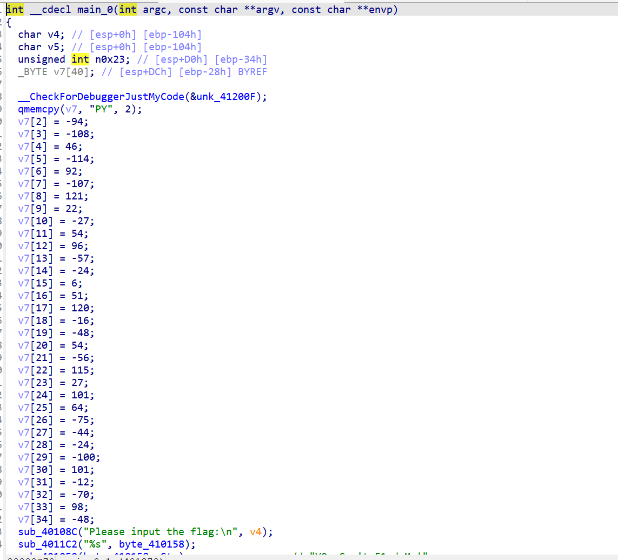Select the v7[26] = -75 line
Image resolution: width=618 pixels, height=560 pixels.
point(56,420)
